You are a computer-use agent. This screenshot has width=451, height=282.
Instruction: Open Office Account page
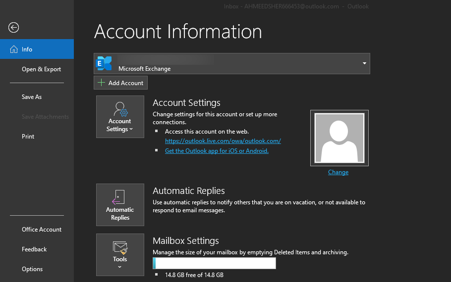[x=42, y=230]
